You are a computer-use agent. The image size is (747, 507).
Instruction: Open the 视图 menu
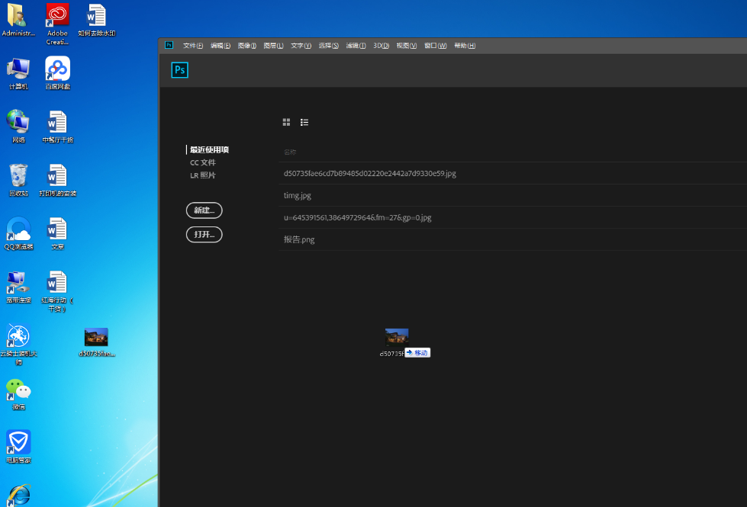coord(407,46)
